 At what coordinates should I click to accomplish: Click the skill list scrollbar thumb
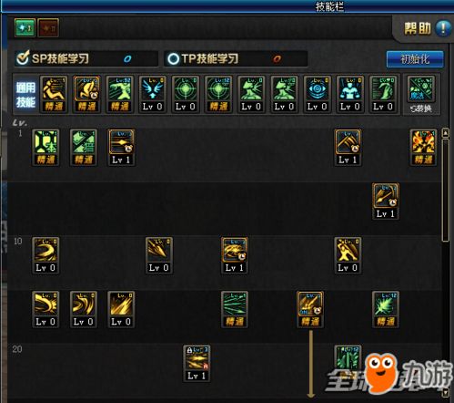pyautogui.click(x=446, y=190)
